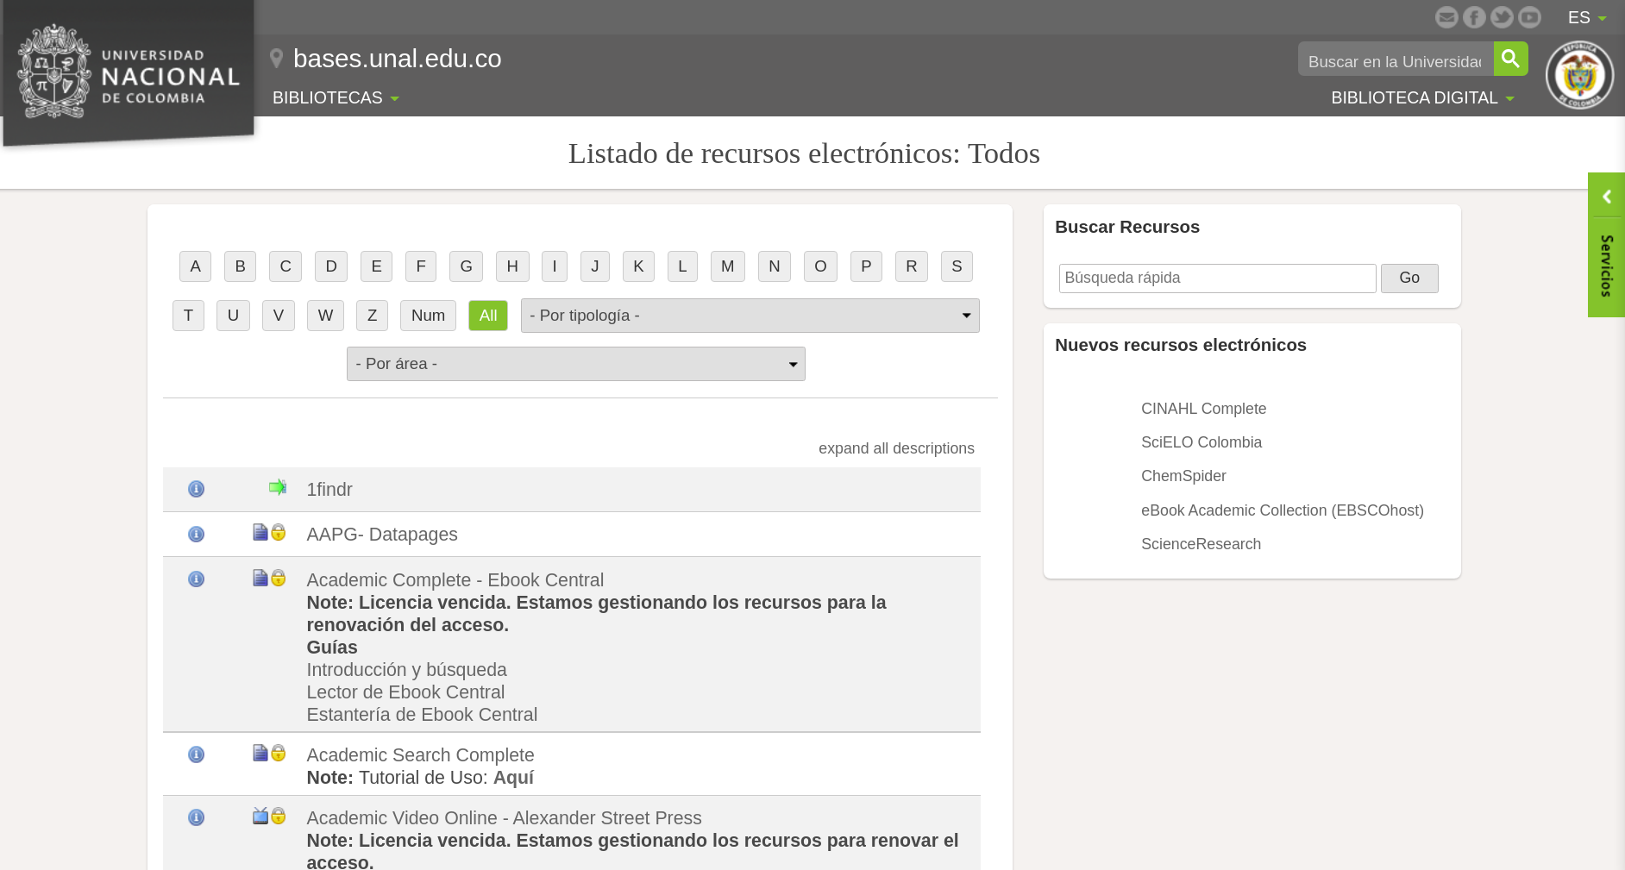Expand the BIBLIOTECAS menu
This screenshot has height=870, width=1625.
tap(336, 98)
